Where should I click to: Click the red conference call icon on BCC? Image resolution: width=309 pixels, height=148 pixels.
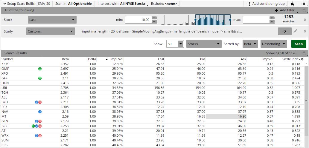tap(40, 126)
